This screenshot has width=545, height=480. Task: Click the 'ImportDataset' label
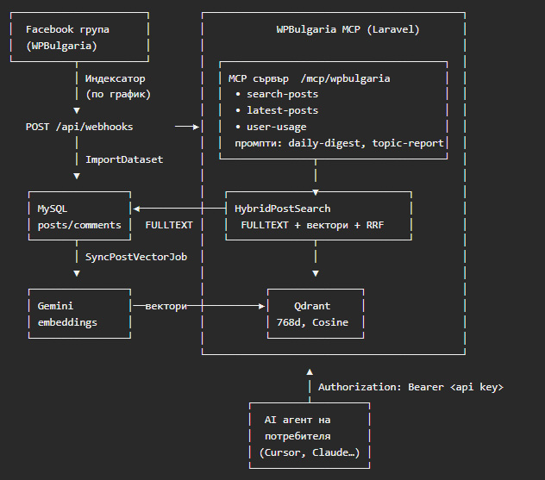click(124, 159)
